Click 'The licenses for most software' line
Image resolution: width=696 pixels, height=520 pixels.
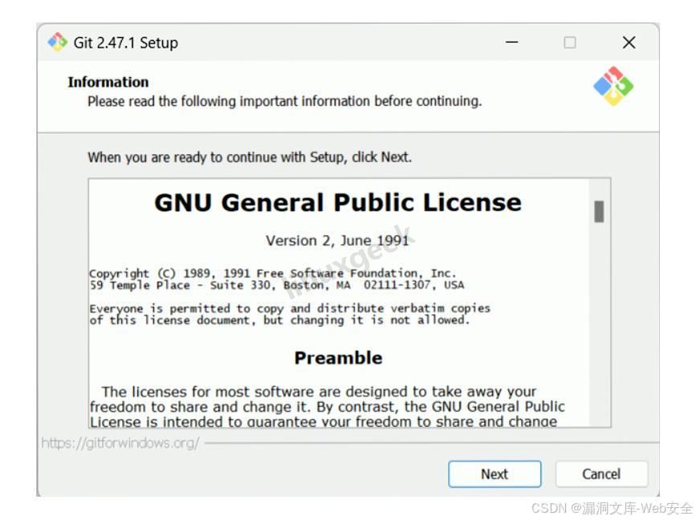[x=319, y=392]
